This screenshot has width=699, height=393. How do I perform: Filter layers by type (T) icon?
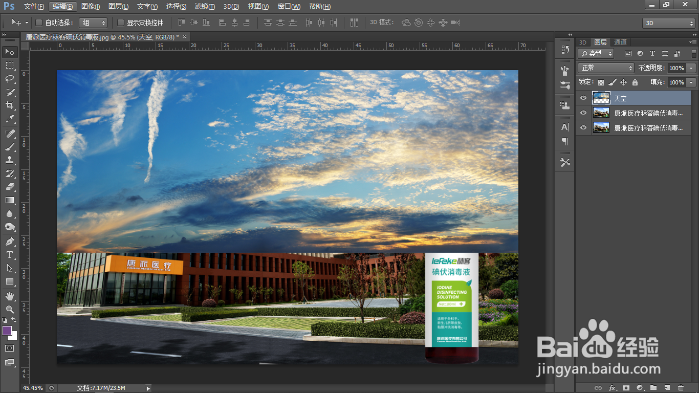coord(652,53)
